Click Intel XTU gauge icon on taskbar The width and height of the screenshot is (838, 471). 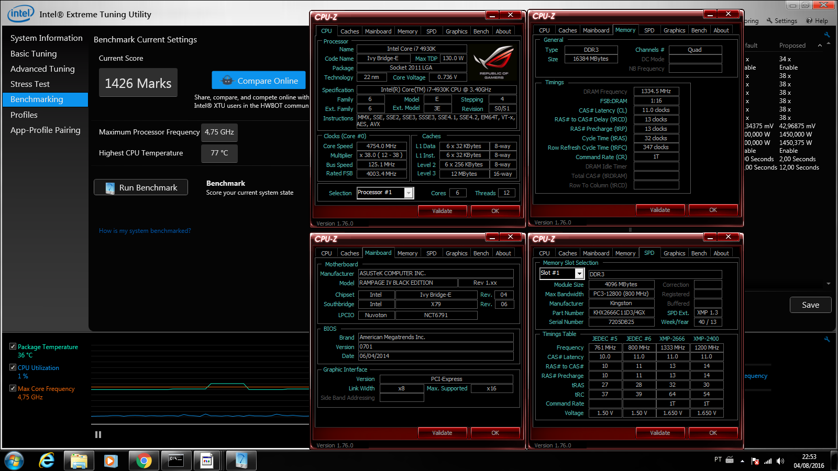[241, 461]
